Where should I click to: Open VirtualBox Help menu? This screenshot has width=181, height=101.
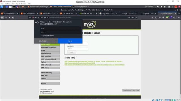coord(29,4)
